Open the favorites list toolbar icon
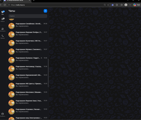141x120 pixels. 122,5
